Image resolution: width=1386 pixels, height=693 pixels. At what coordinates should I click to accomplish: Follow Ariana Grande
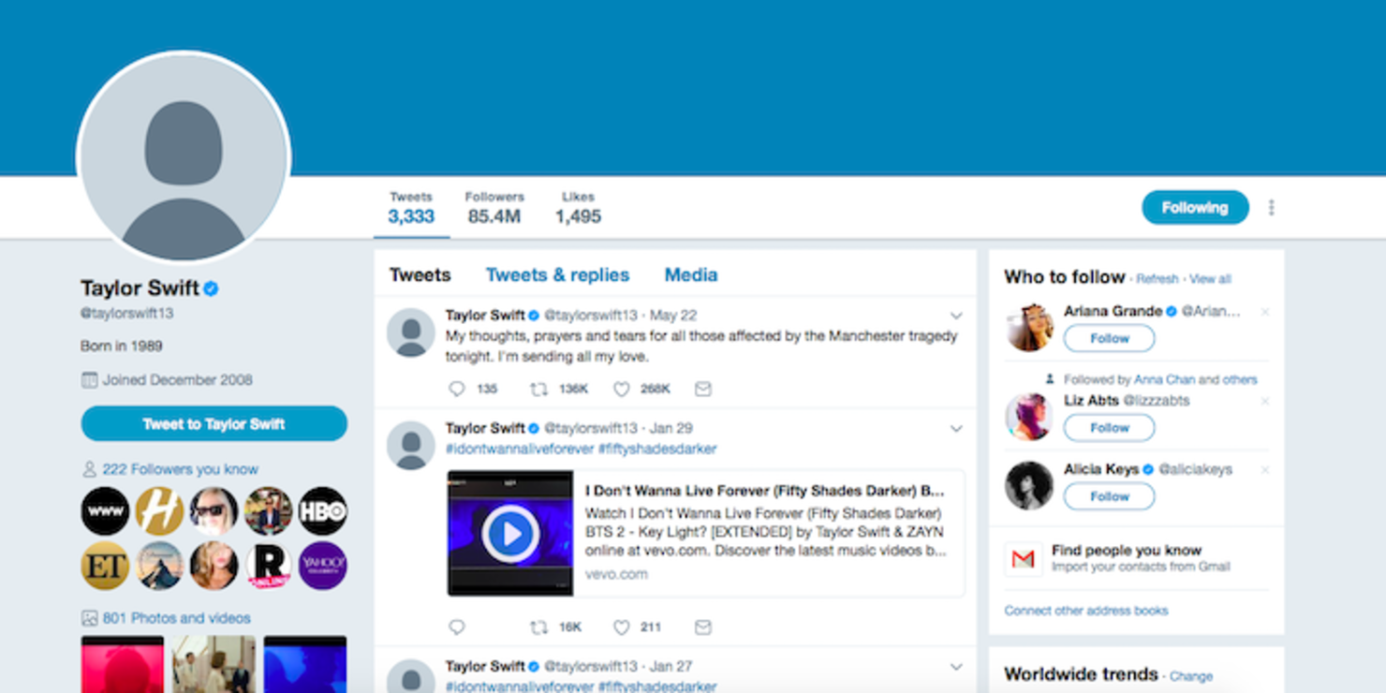point(1110,339)
